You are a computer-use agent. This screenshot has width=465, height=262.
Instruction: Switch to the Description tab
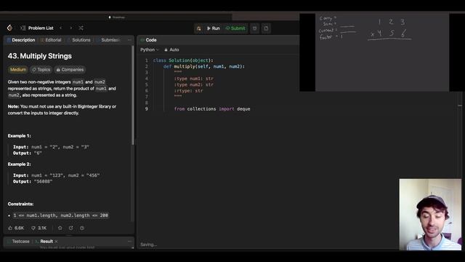pyautogui.click(x=21, y=40)
